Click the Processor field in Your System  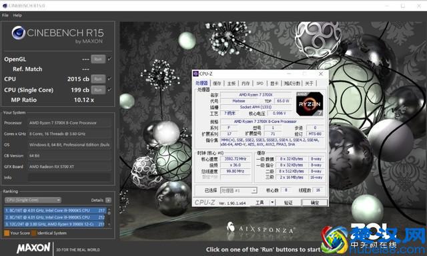click(69, 123)
